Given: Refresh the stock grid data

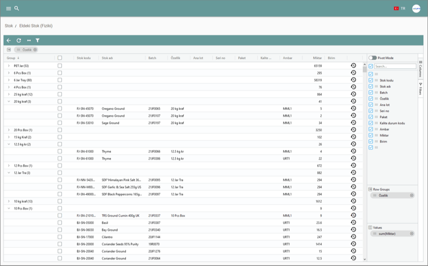Looking at the screenshot, I should click(19, 40).
